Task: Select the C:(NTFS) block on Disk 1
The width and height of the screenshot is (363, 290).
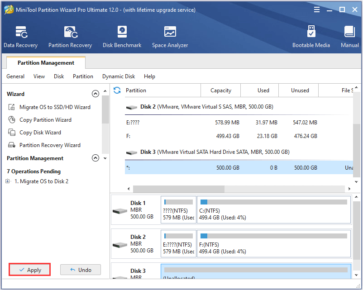Action: [x=274, y=210]
